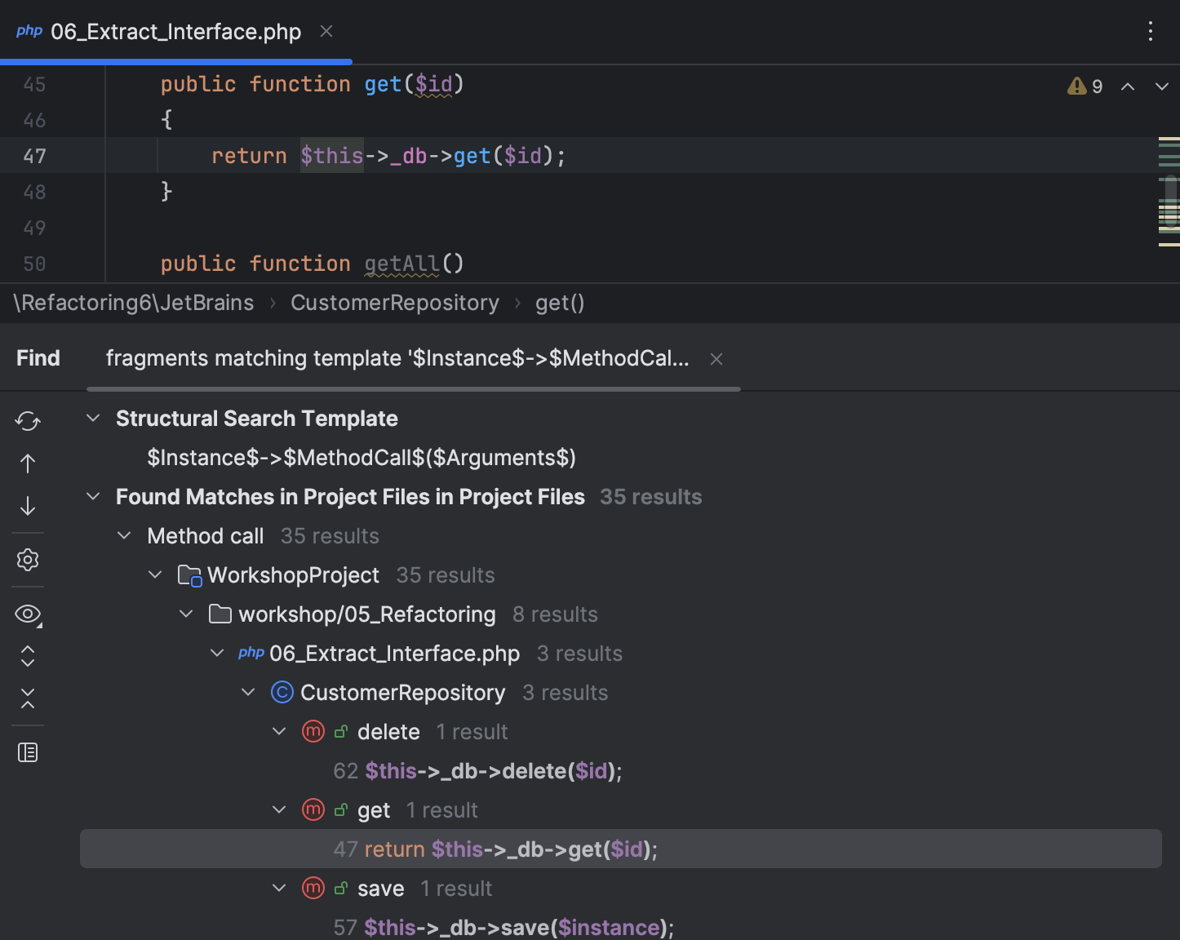
Task: Jump to next occurrence using down arrow icon
Action: (x=27, y=506)
